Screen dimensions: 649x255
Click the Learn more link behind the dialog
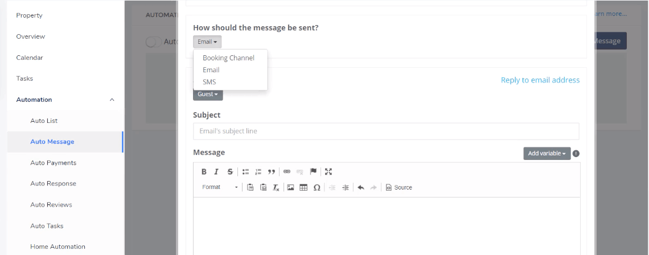[611, 14]
